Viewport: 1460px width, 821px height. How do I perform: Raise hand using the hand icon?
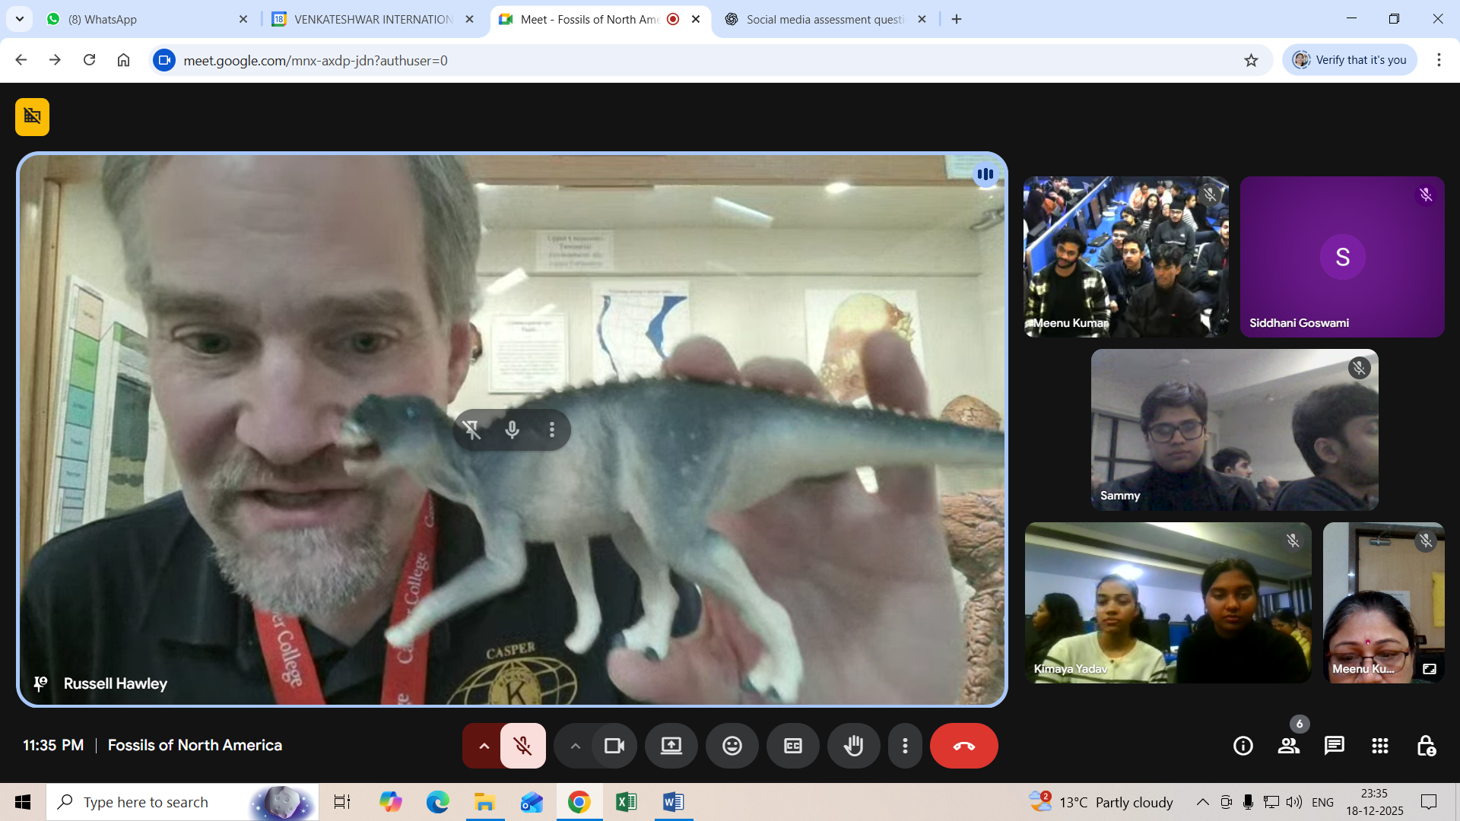pyautogui.click(x=853, y=746)
